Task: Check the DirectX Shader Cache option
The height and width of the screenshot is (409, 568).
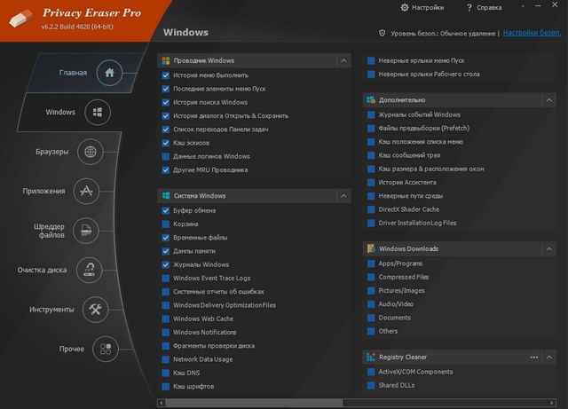Action: point(371,209)
